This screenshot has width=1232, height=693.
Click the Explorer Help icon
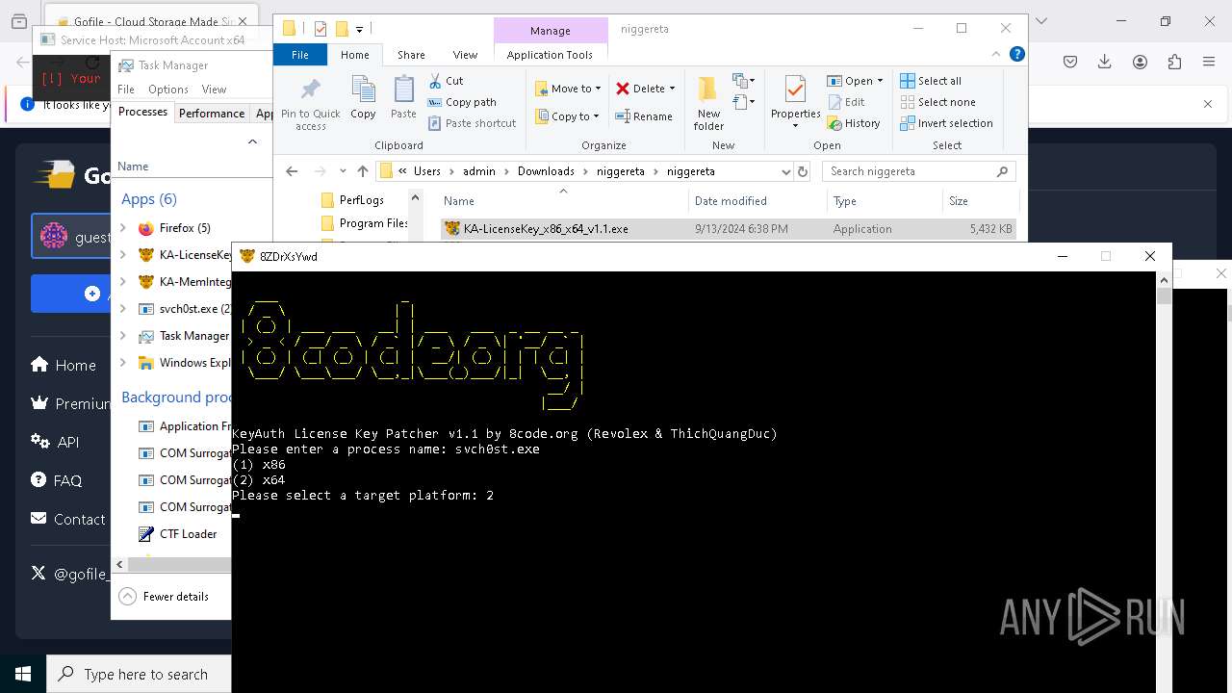pos(1016,55)
